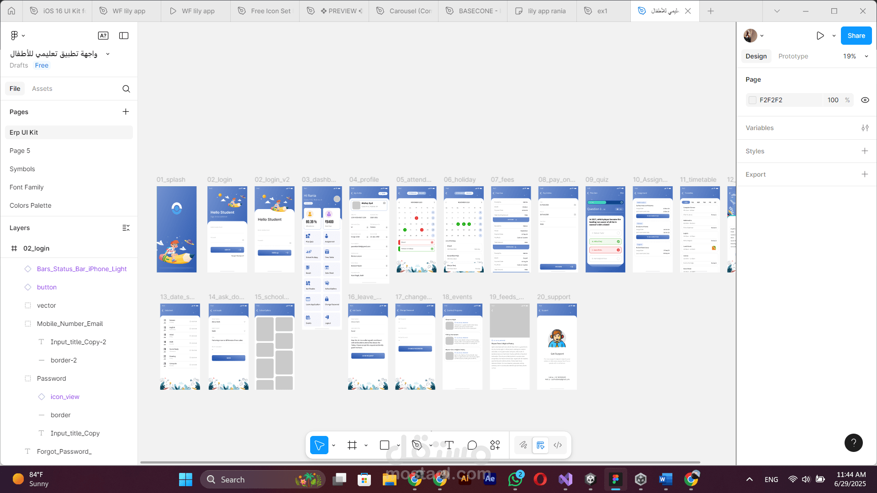Expand Frame tool options chevron

tap(366, 445)
